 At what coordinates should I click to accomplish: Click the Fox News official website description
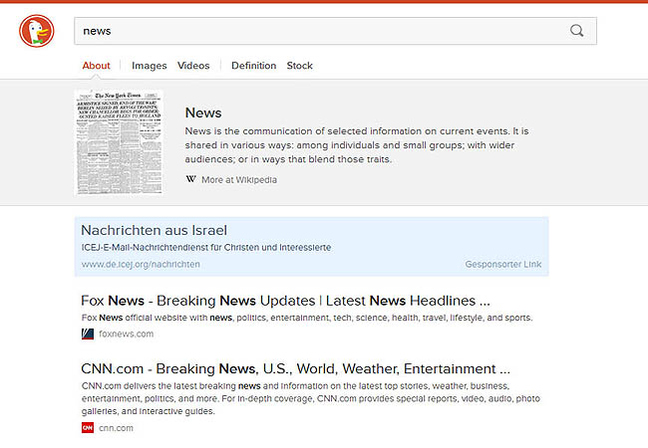click(x=307, y=318)
